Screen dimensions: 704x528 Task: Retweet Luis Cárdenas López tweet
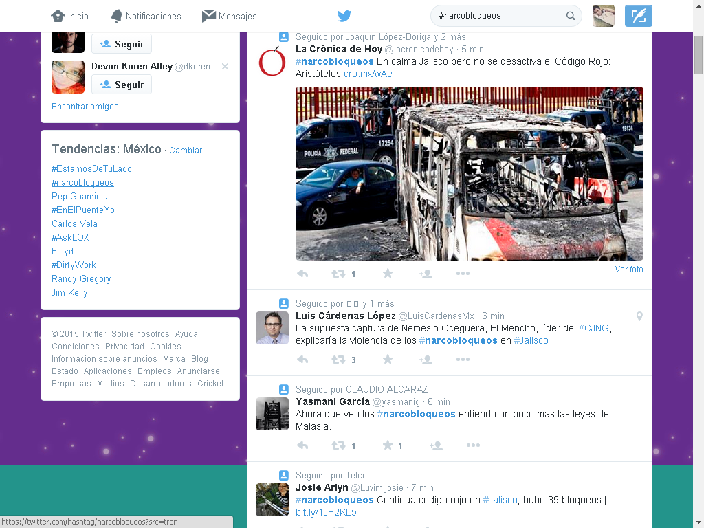[x=338, y=359]
